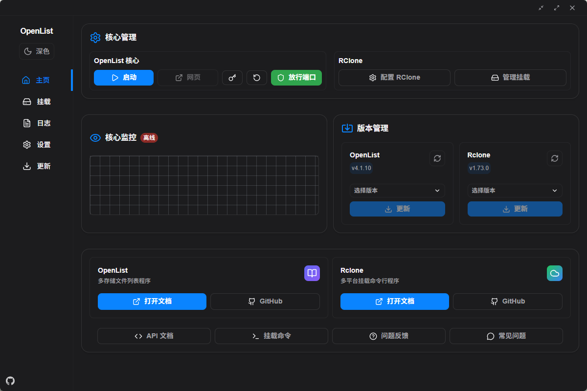The width and height of the screenshot is (587, 391).
Task: Open the GitHub icon in sidebar bottom
Action: pyautogui.click(x=10, y=381)
